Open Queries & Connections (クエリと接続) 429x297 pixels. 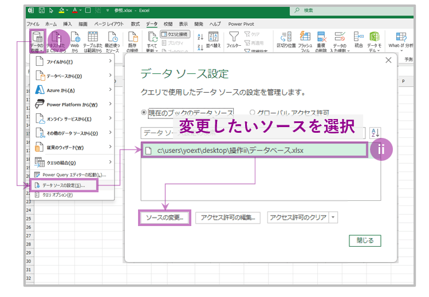[x=175, y=34]
